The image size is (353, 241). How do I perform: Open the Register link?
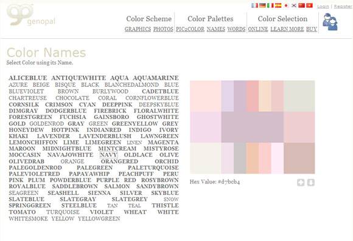[343, 7]
